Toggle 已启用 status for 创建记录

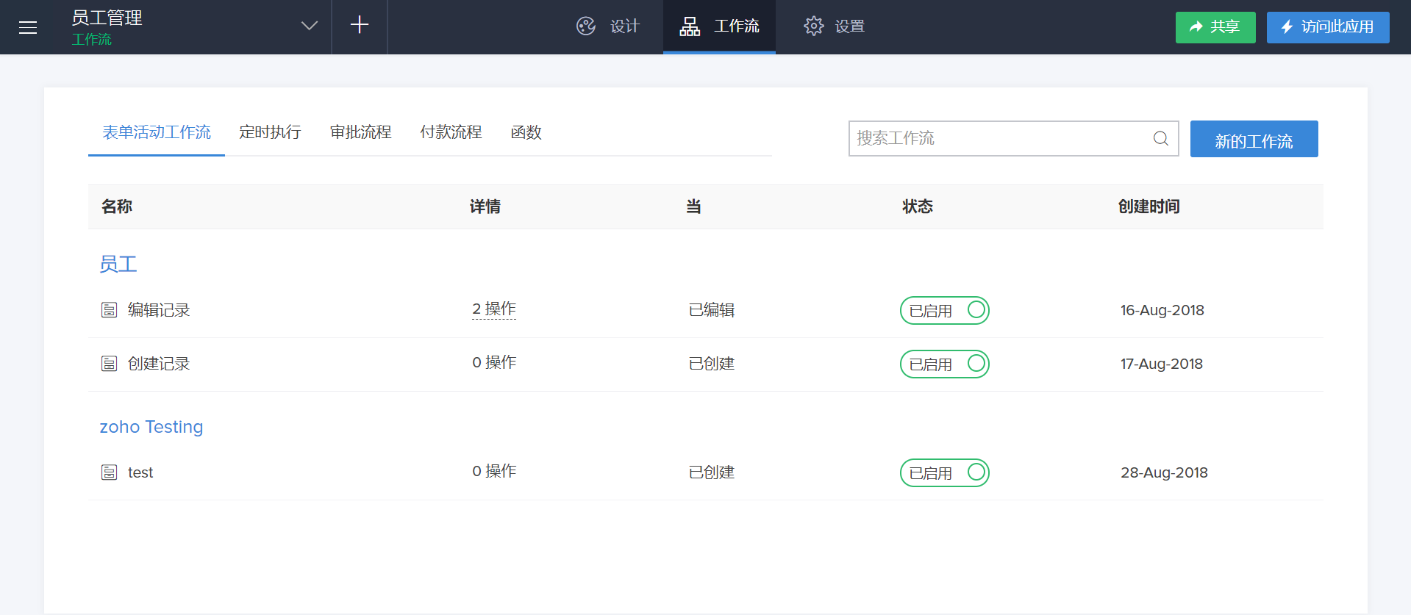945,364
